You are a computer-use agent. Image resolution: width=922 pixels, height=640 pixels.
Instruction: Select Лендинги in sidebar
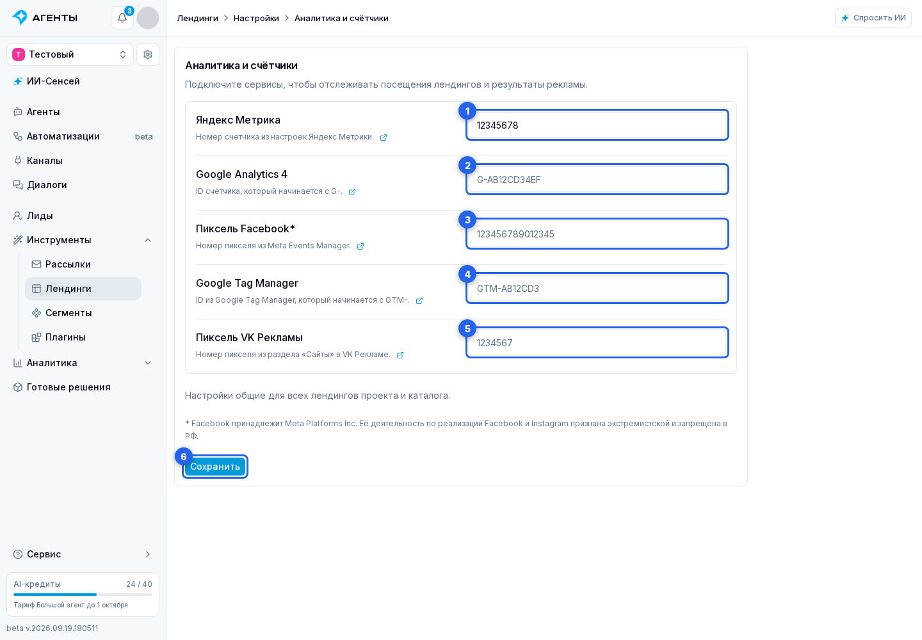[83, 289]
